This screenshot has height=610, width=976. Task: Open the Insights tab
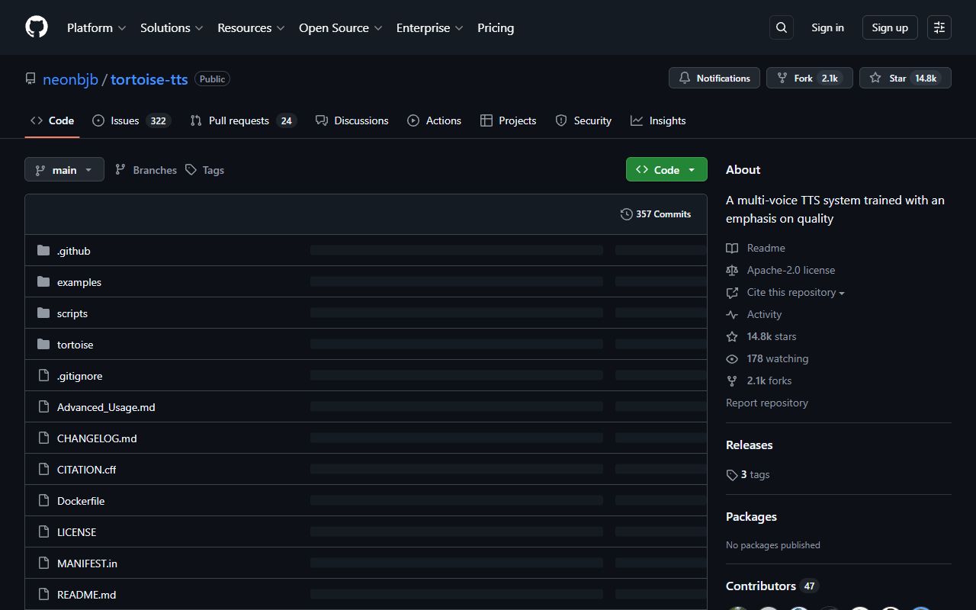(658, 120)
